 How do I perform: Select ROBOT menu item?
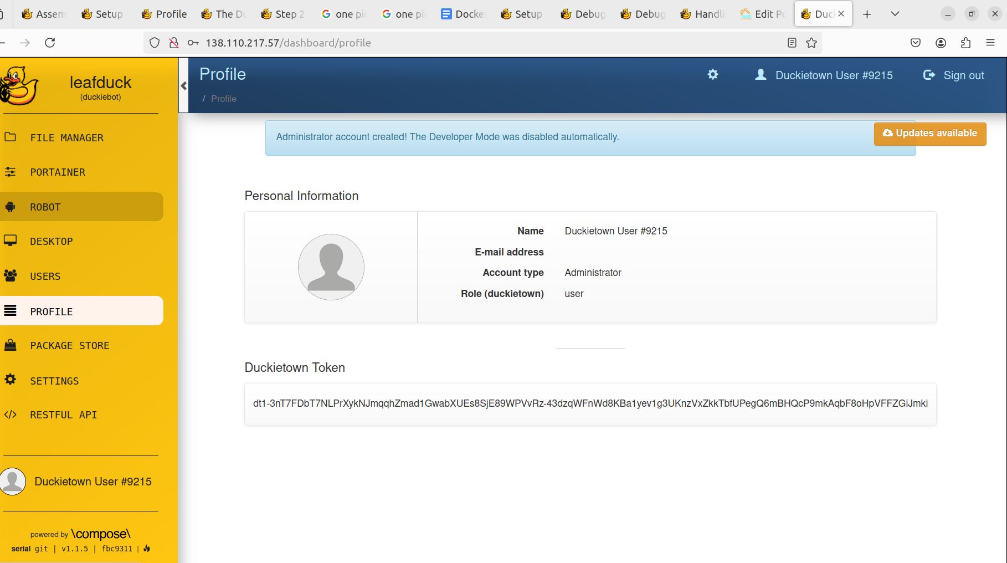(x=82, y=207)
